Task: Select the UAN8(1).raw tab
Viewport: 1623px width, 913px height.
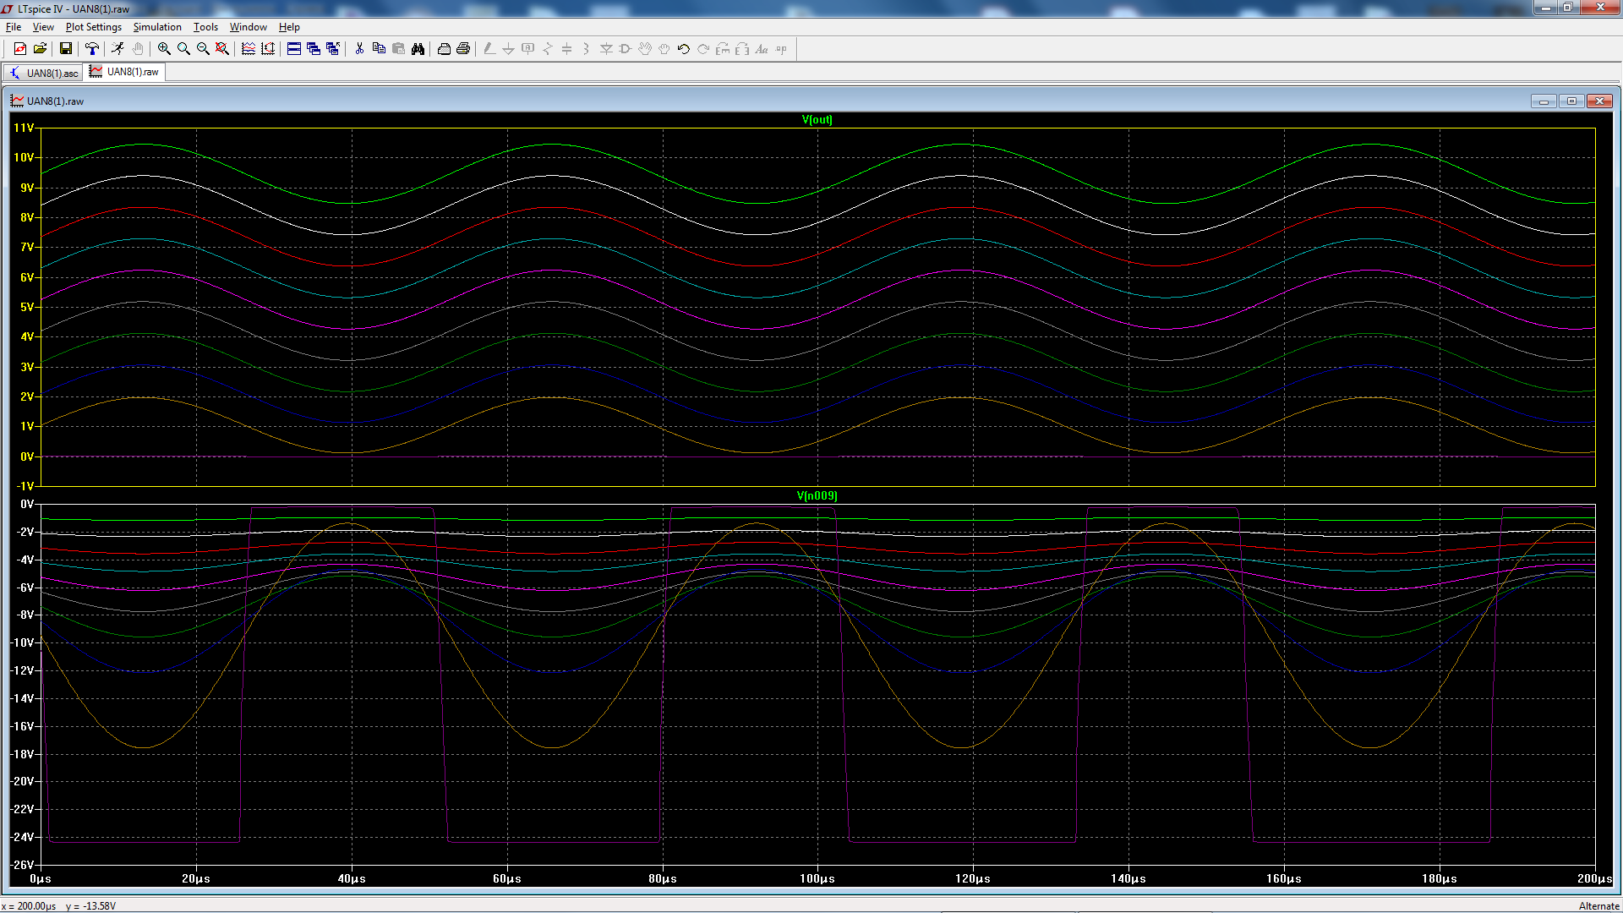Action: pos(125,72)
